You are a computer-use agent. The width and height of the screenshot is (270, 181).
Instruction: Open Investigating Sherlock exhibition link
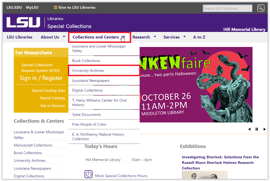(x=220, y=163)
